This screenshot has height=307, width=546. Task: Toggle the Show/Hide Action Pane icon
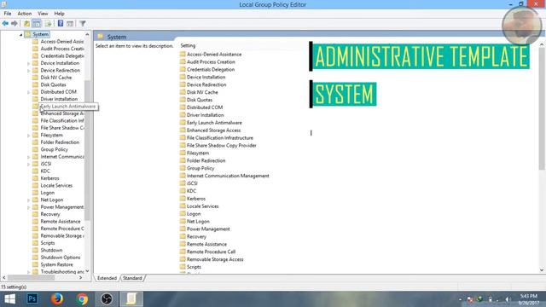70,24
